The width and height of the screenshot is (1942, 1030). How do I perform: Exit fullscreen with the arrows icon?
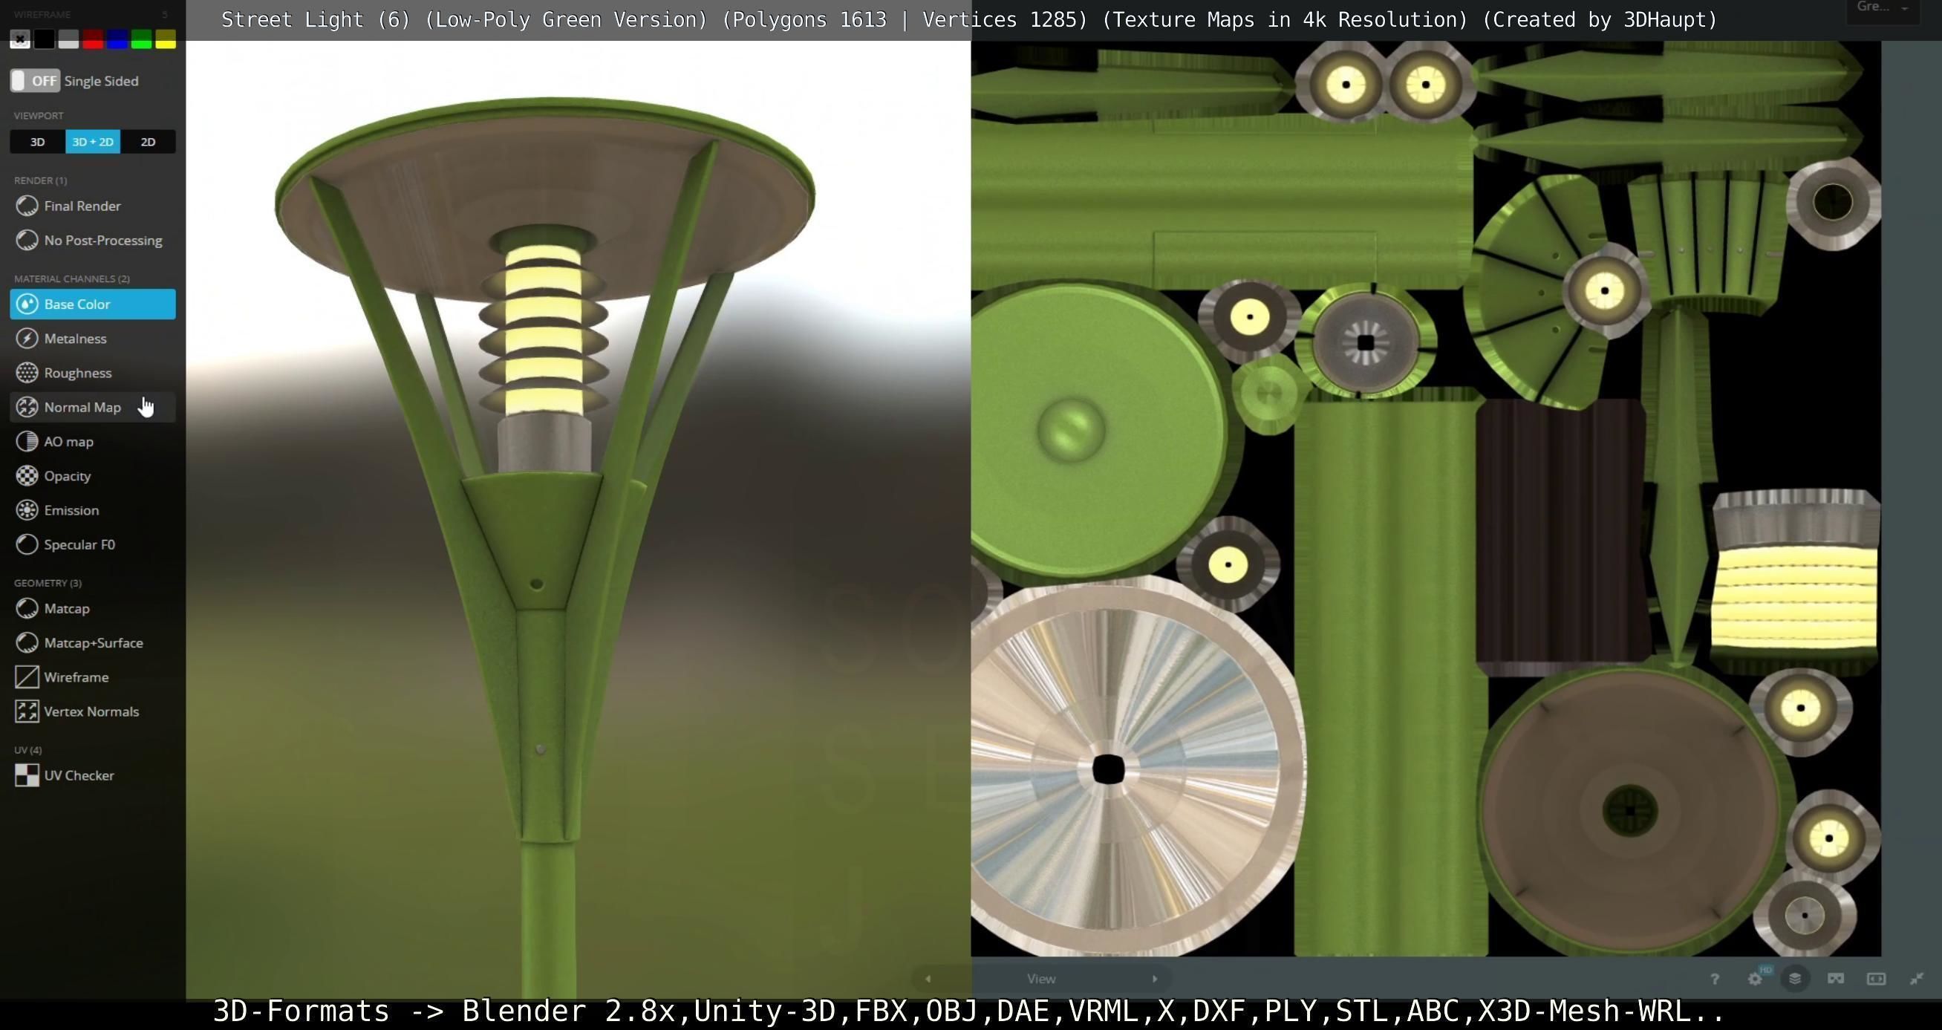point(1917,979)
